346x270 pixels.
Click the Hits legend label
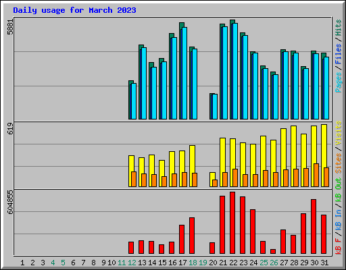[339, 28]
